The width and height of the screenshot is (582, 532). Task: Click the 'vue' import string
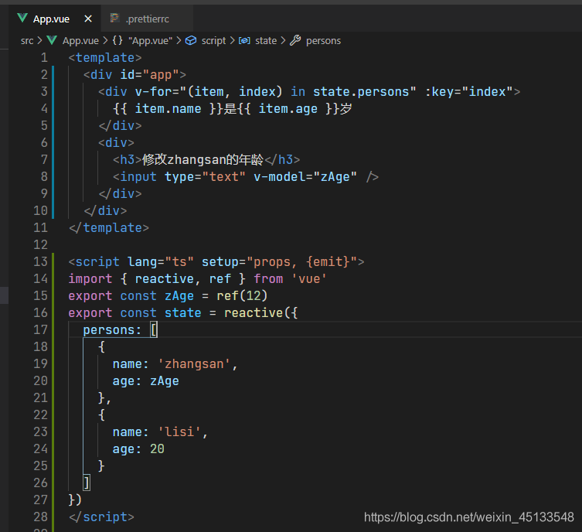point(308,278)
